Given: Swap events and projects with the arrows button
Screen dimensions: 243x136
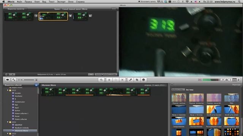Looking at the screenshot, I should pyautogui.click(x=14, y=80).
